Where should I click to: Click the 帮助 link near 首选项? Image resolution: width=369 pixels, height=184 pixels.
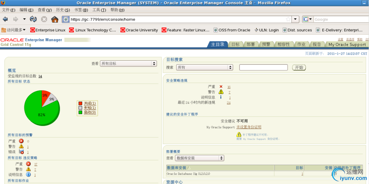(x=360, y=39)
